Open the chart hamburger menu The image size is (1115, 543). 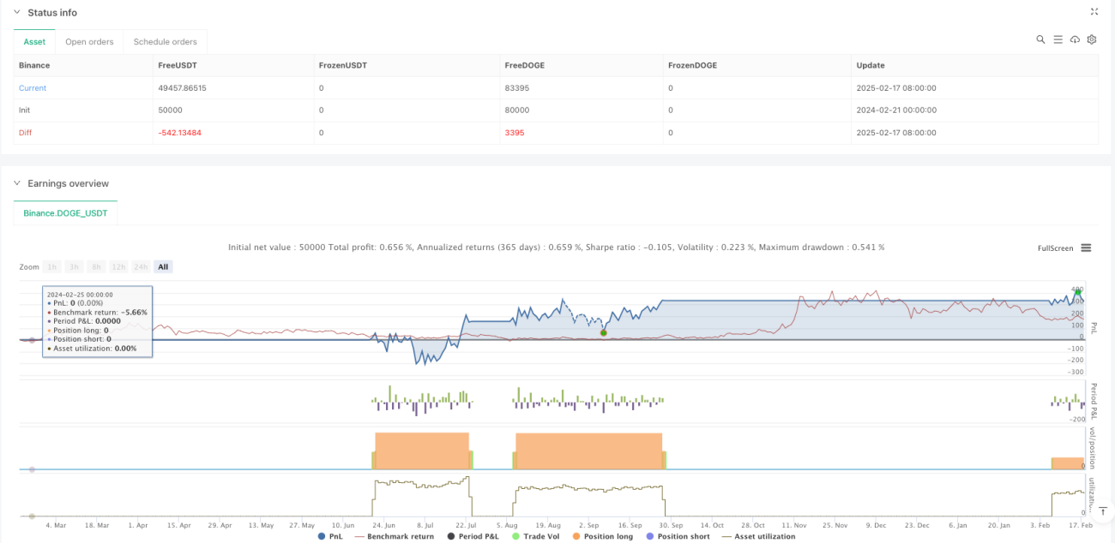point(1086,248)
